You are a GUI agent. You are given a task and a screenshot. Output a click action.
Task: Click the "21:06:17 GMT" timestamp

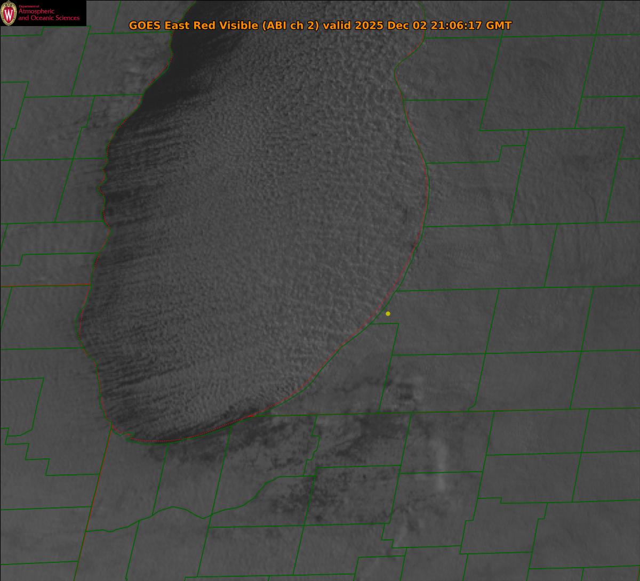point(471,26)
